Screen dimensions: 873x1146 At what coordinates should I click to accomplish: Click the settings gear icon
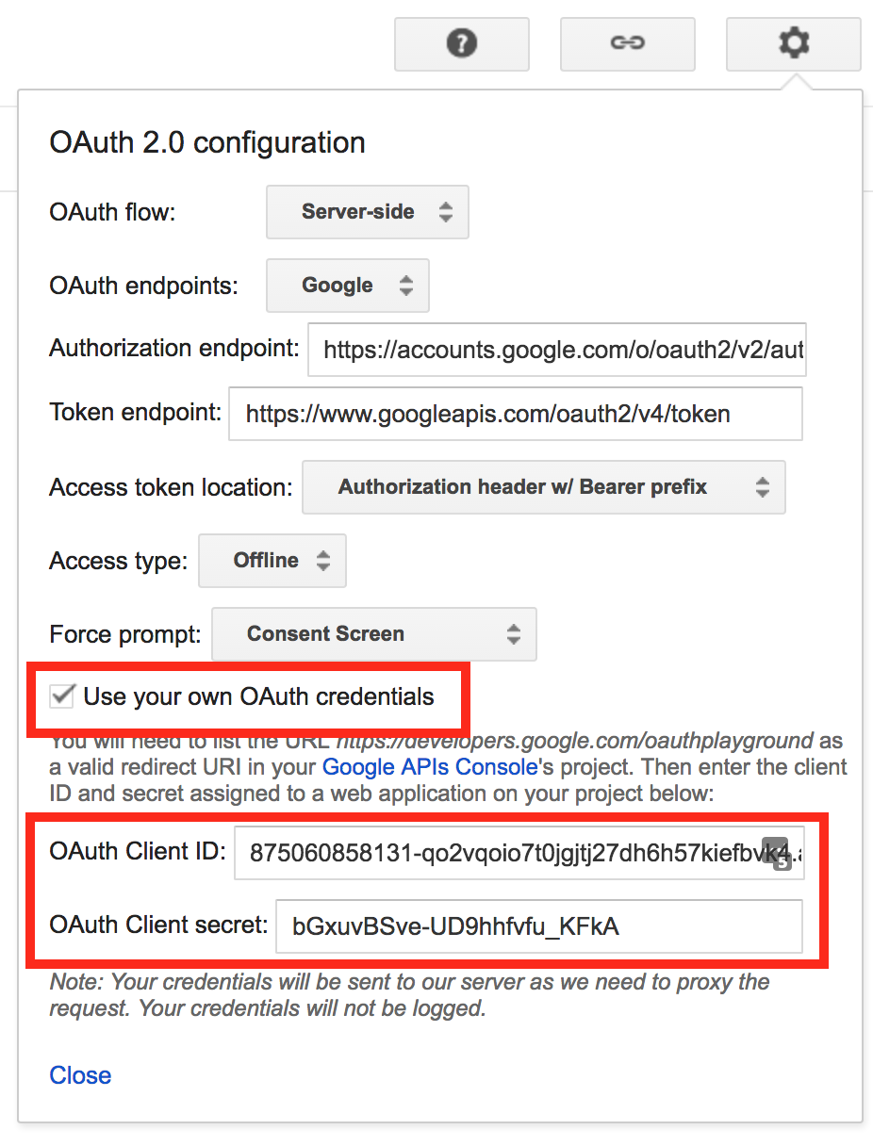793,43
